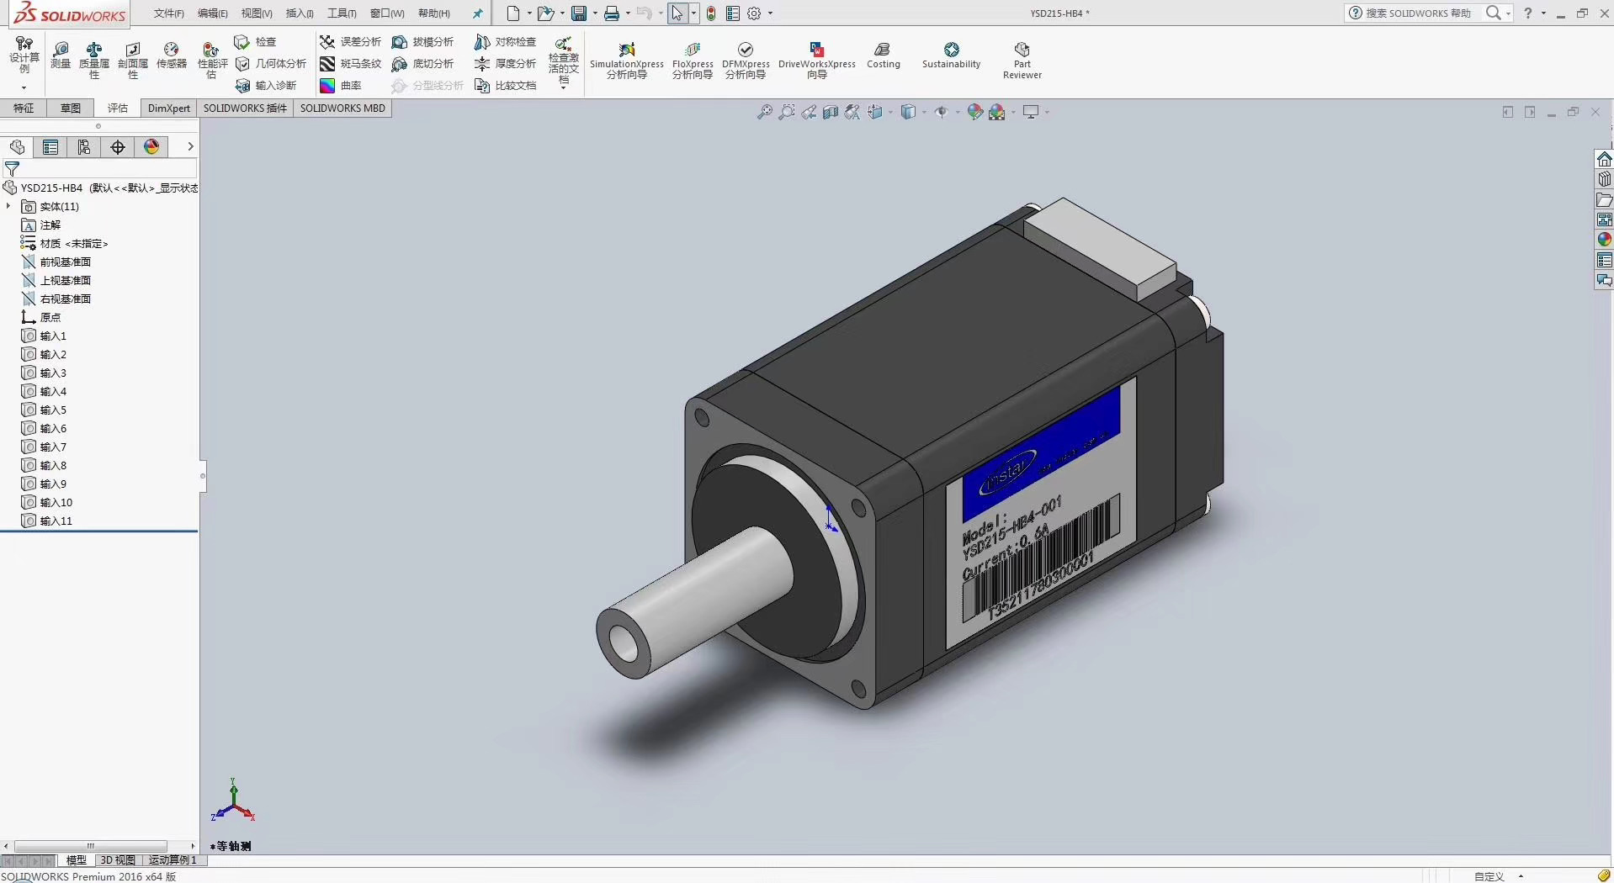
Task: Select the 3D 视图 bottom tab
Action: coord(118,860)
